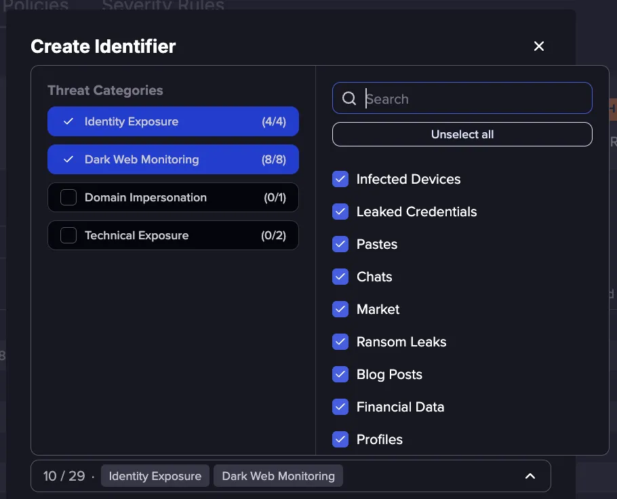
Task: Uncheck the Pastes checkbox
Action: (340, 244)
